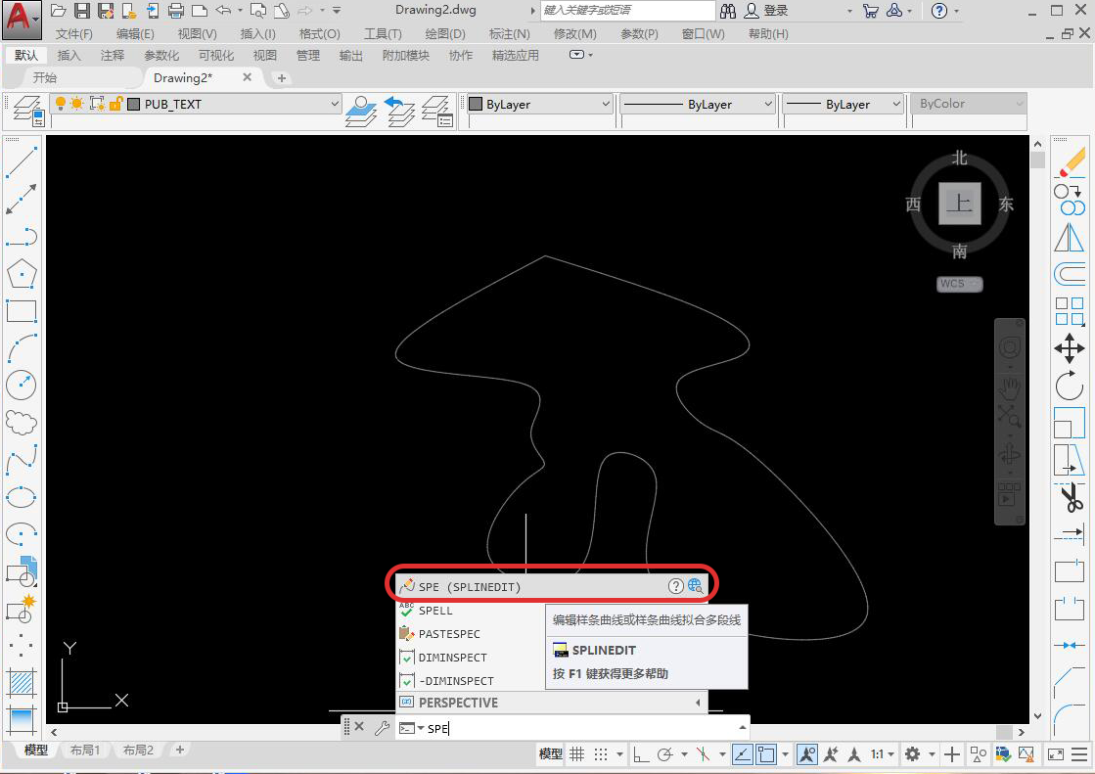This screenshot has height=774, width=1095.
Task: Select the Array tool
Action: (1070, 311)
